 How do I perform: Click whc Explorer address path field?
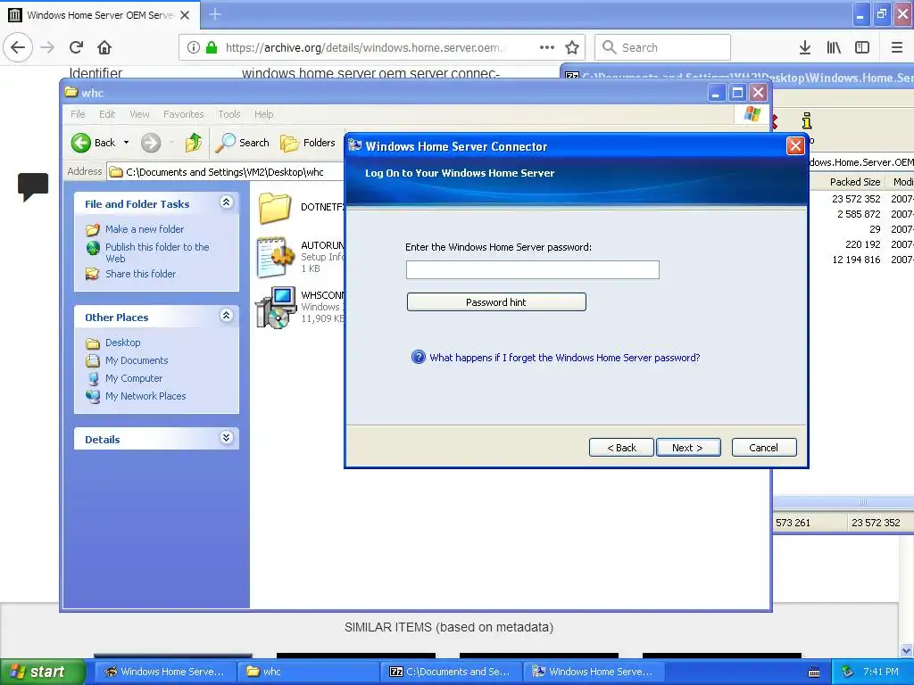(228, 172)
